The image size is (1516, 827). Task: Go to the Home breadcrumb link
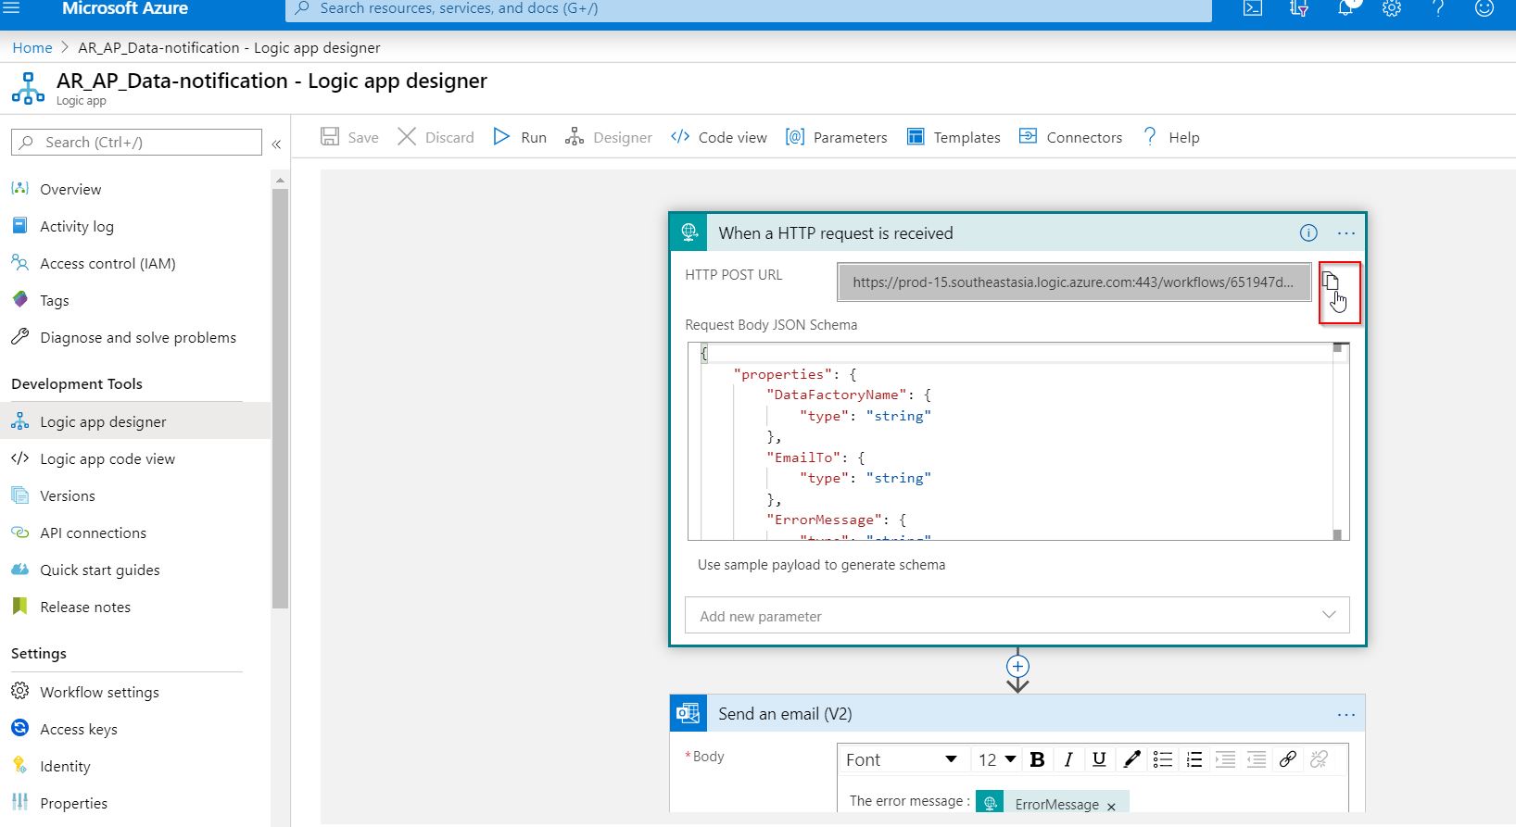[32, 48]
